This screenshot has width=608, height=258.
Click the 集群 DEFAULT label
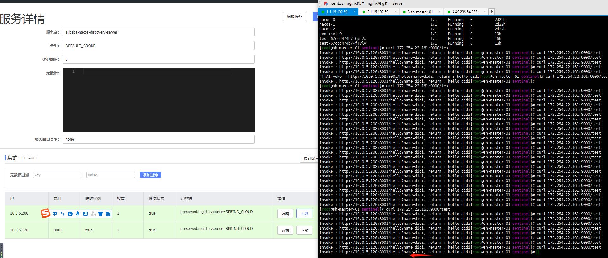click(x=22, y=158)
